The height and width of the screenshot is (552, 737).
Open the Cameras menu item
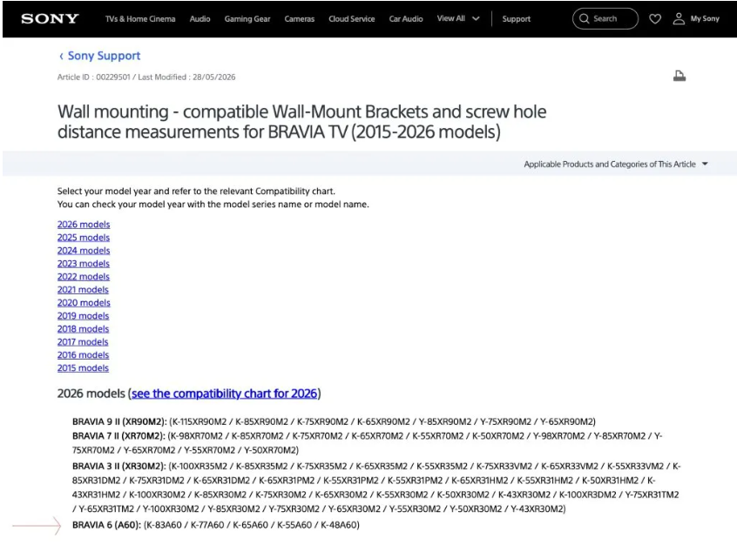click(x=300, y=19)
